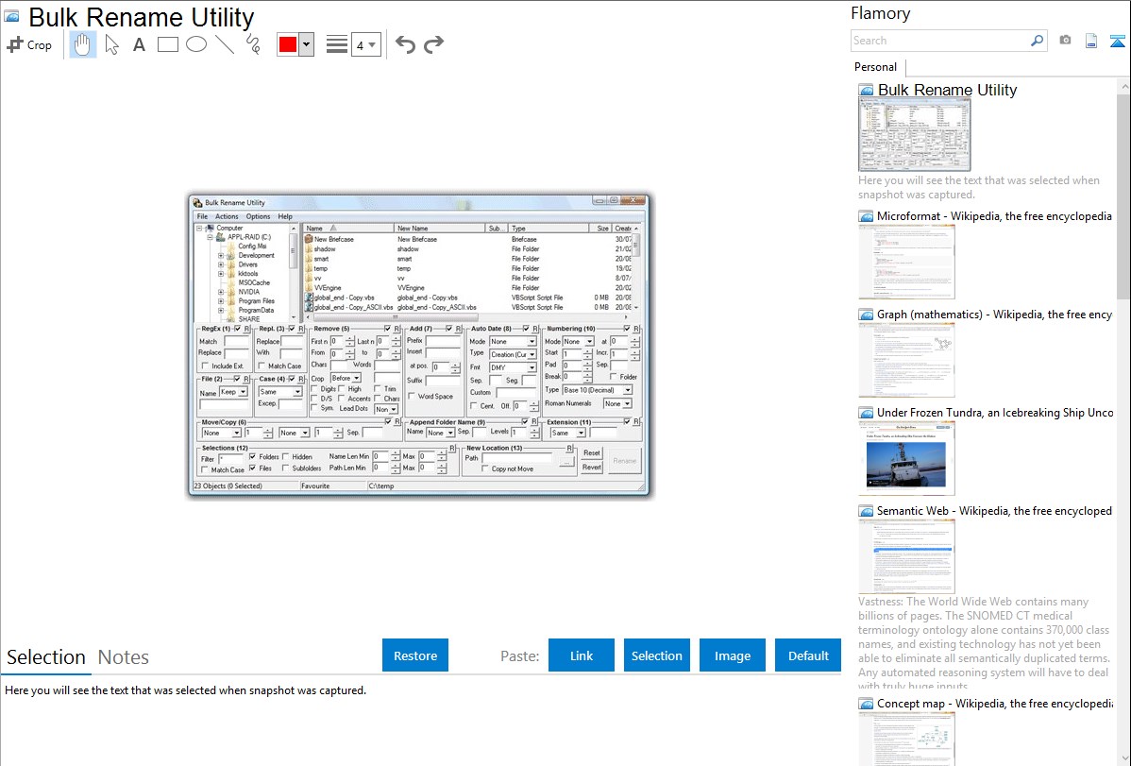
Task: Toggle Hidden checkbox in captured Selections group
Action: (286, 456)
